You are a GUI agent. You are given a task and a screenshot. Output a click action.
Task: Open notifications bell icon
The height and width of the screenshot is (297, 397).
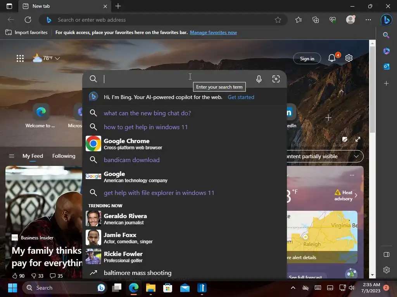[332, 58]
